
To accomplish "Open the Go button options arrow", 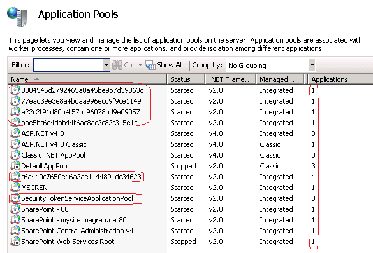I will [140, 65].
